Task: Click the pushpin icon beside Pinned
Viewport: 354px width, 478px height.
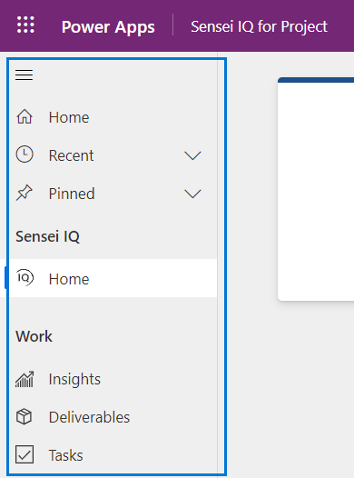Action: [24, 193]
